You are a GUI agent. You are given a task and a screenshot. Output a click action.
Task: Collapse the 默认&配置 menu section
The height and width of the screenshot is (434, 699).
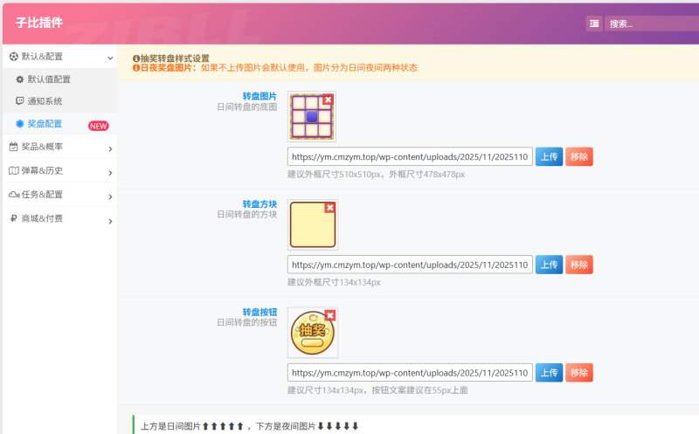click(x=59, y=57)
